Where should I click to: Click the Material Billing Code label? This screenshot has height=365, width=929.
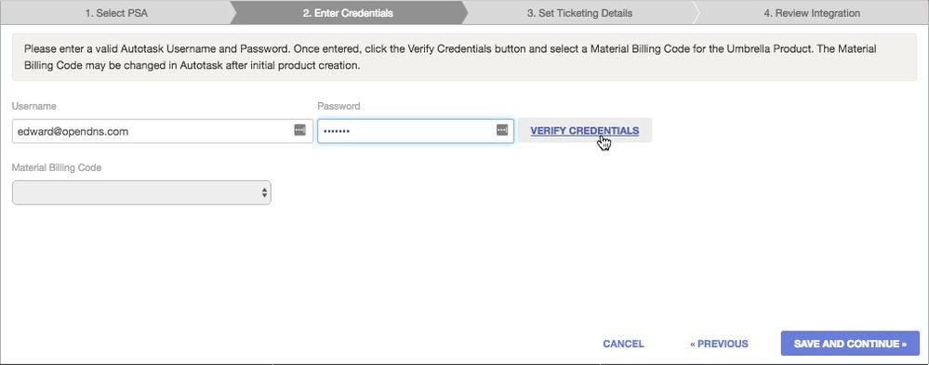[57, 168]
